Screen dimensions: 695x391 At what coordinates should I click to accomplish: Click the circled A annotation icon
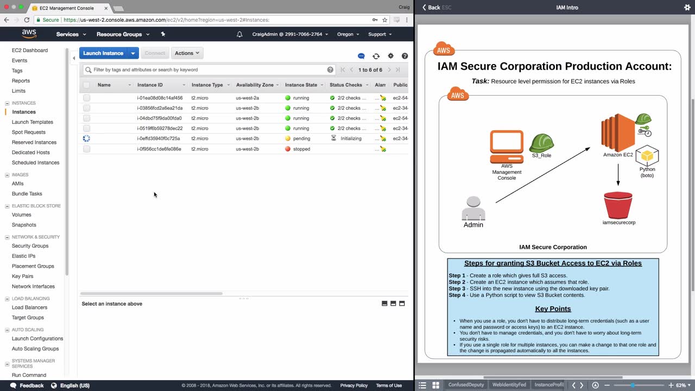coord(596,385)
